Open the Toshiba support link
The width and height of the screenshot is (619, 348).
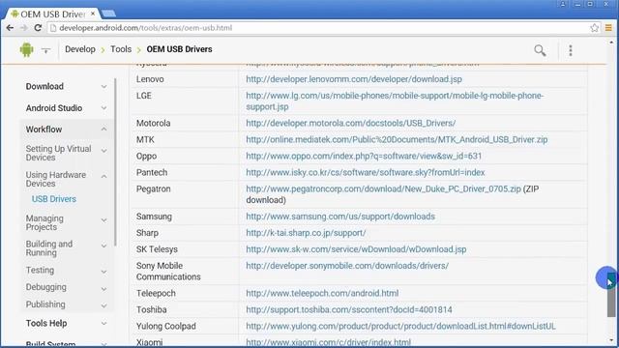[x=349, y=309]
